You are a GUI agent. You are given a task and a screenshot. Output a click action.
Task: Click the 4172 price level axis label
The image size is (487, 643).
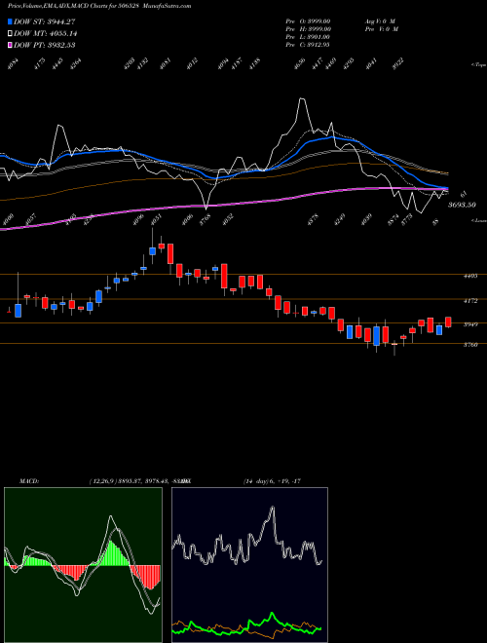click(469, 301)
